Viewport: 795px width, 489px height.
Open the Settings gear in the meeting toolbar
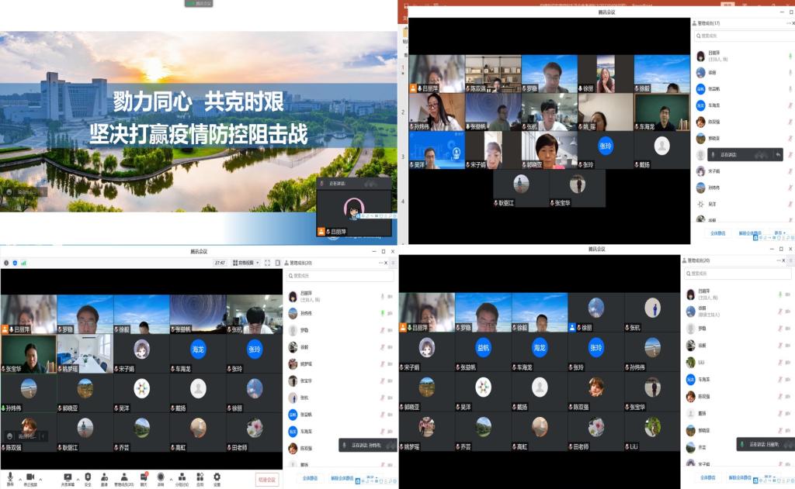[217, 477]
